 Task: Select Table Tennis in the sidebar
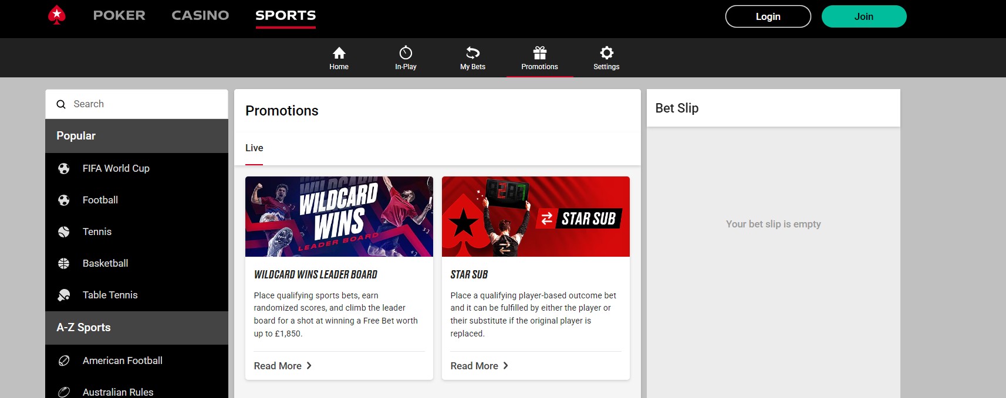[x=137, y=295]
